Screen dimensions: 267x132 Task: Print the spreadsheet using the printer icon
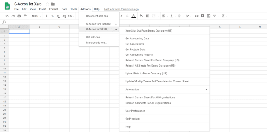[19, 16]
